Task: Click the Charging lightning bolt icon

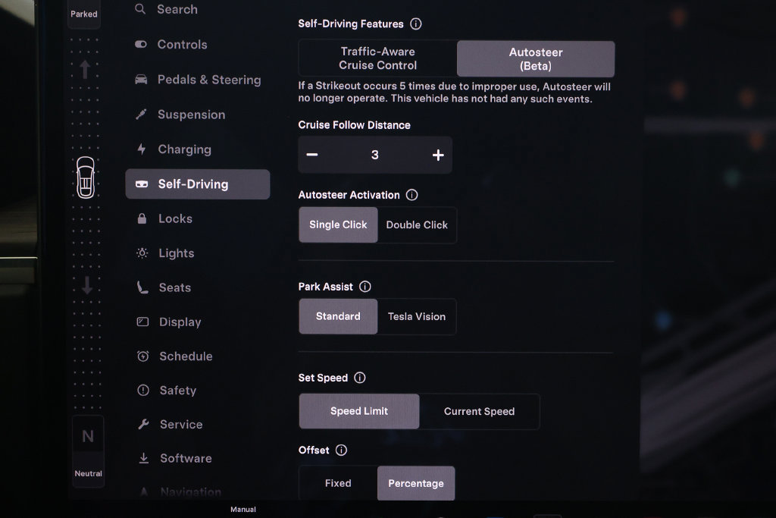Action: point(142,149)
